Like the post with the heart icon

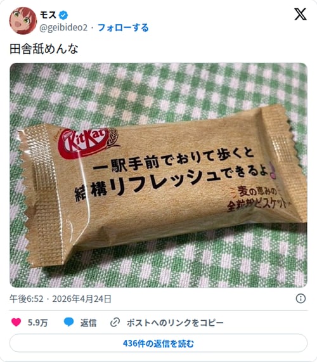click(16, 322)
